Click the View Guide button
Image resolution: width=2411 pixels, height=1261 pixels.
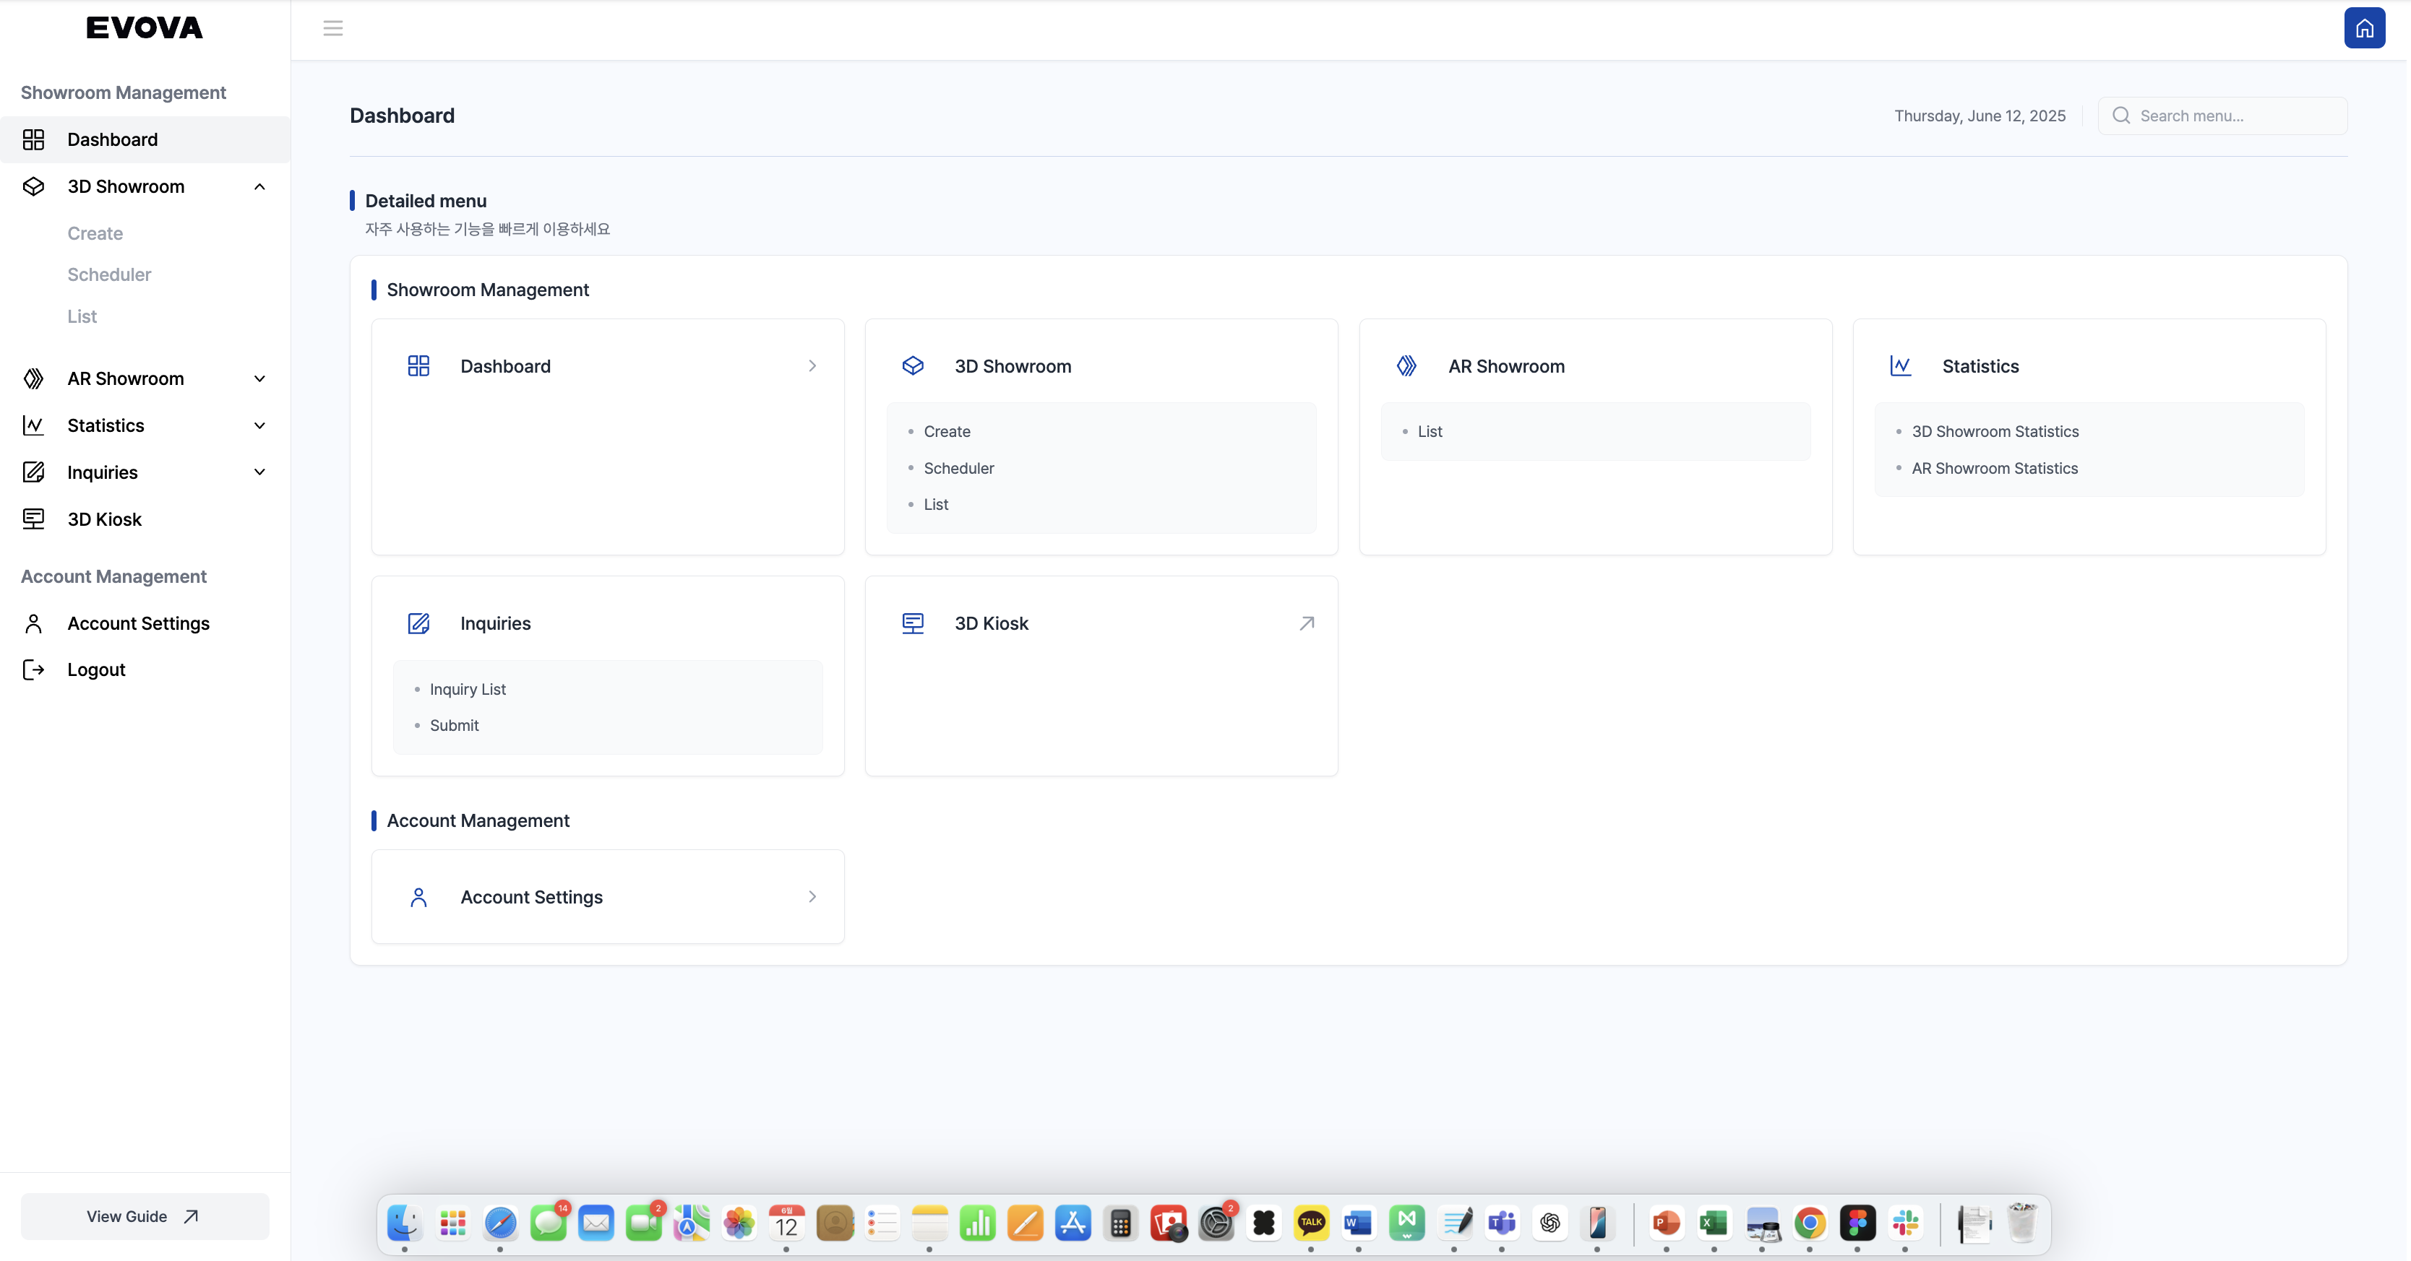click(x=143, y=1216)
